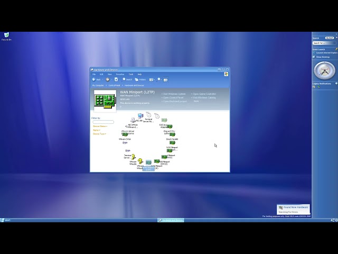Click the Forward arrow toolbar button
Image resolution: width=338 pixels, height=254 pixels.
coord(108,79)
